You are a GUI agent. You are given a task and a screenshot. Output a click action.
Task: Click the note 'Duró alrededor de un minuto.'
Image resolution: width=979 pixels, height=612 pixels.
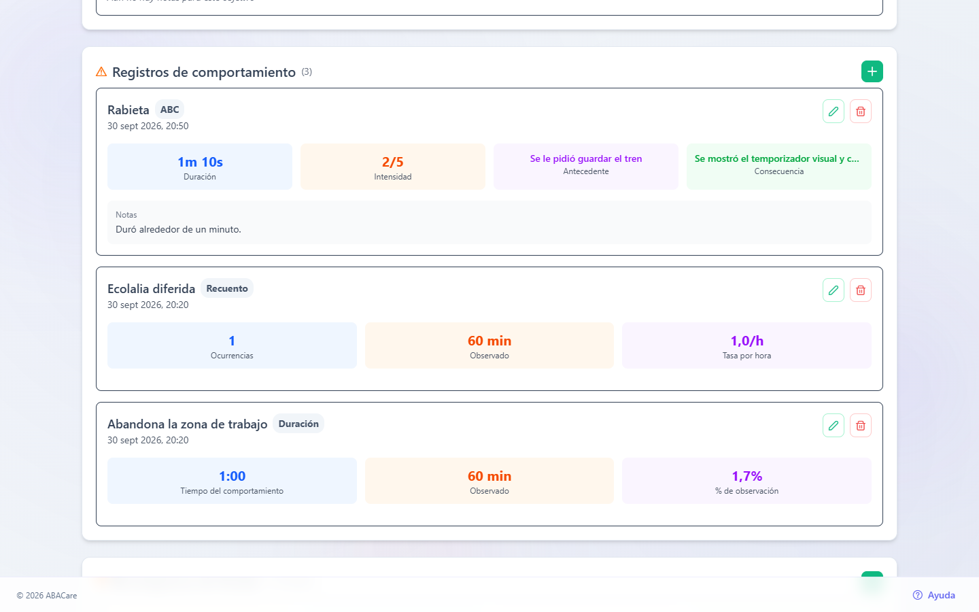(x=178, y=229)
